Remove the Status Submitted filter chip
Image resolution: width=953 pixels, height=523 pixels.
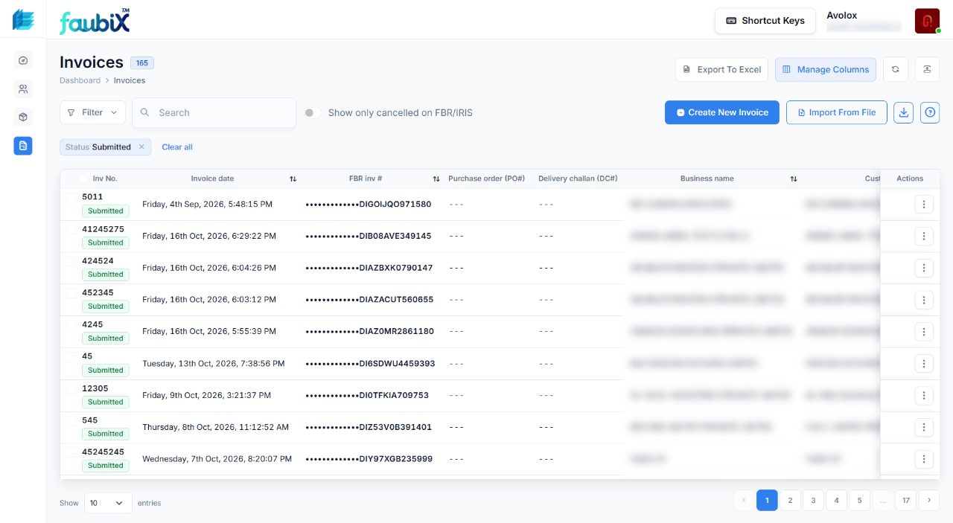click(x=141, y=147)
